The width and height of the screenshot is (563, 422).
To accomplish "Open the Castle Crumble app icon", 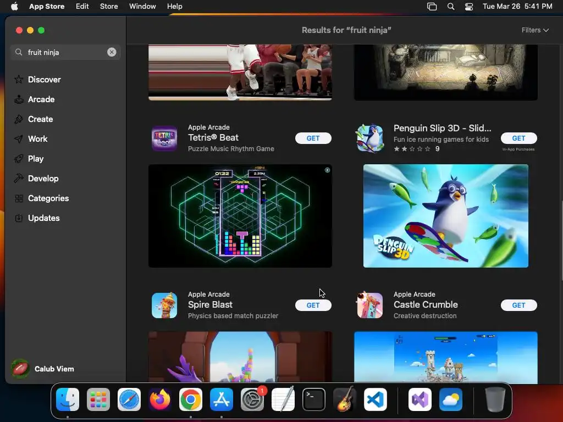I will (370, 306).
